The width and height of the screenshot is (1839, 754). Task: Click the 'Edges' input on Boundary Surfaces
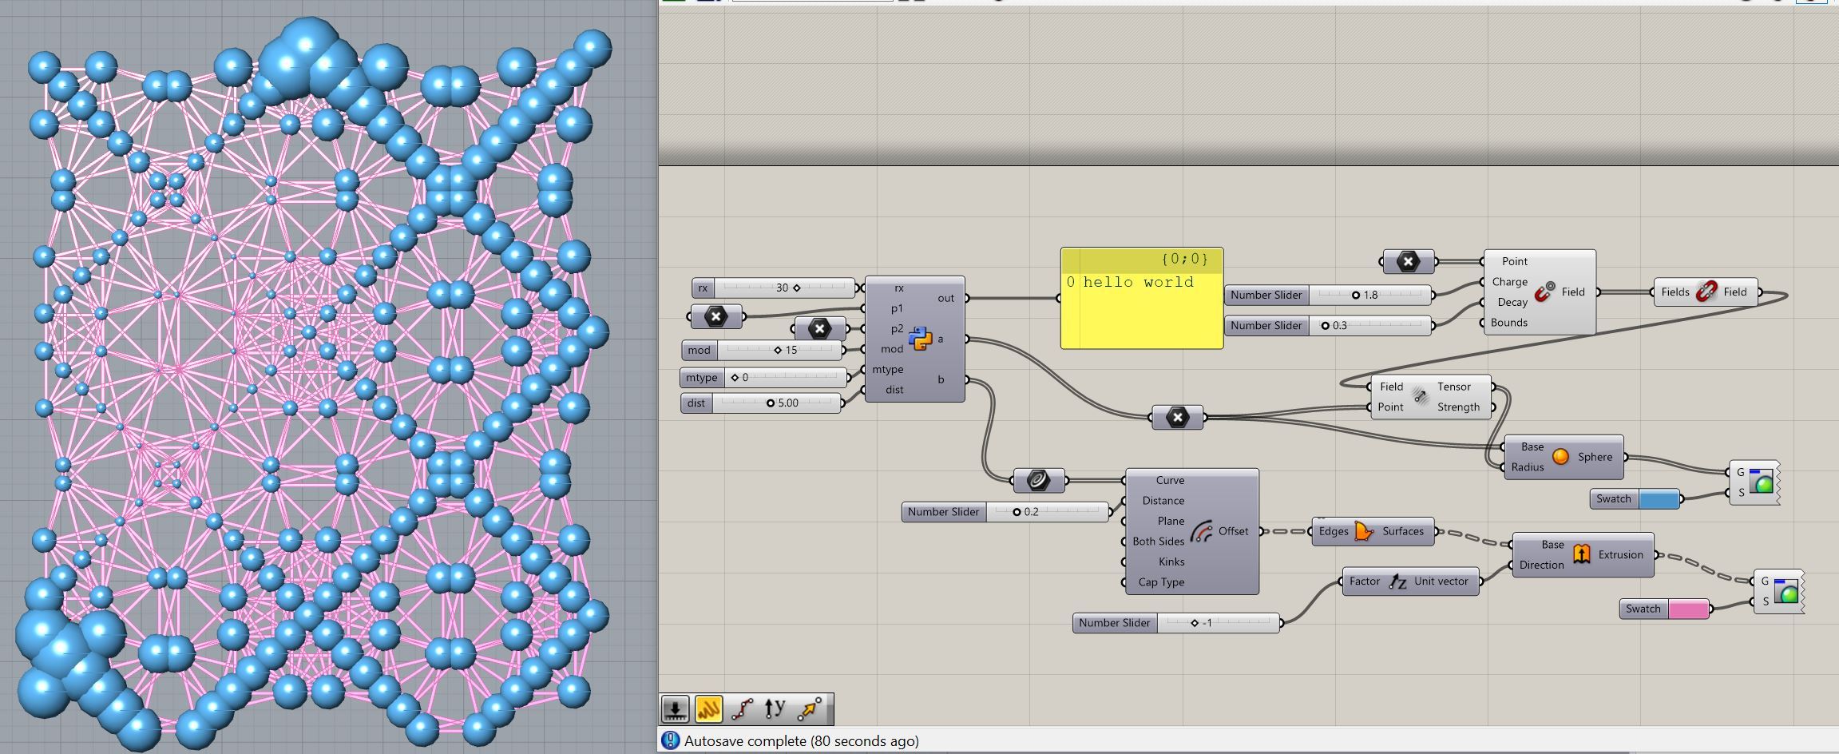(1334, 531)
